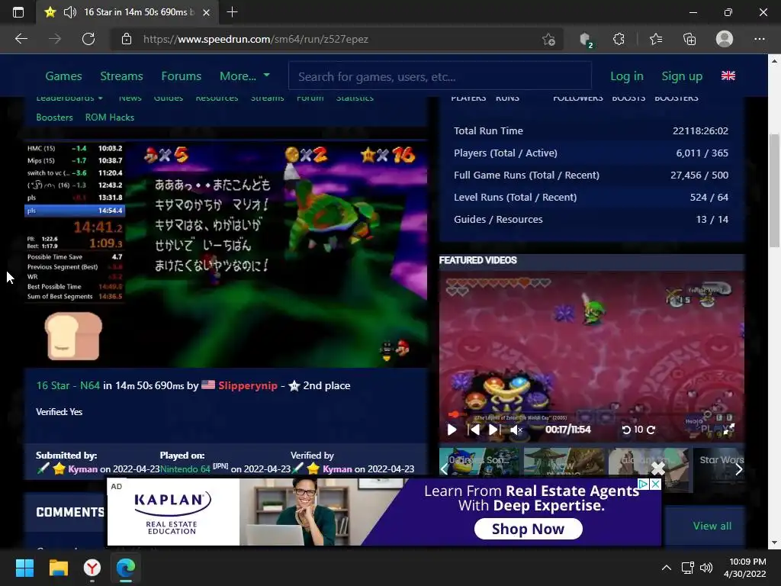This screenshot has width=781, height=586.
Task: Open the Streams page
Action: click(x=121, y=76)
